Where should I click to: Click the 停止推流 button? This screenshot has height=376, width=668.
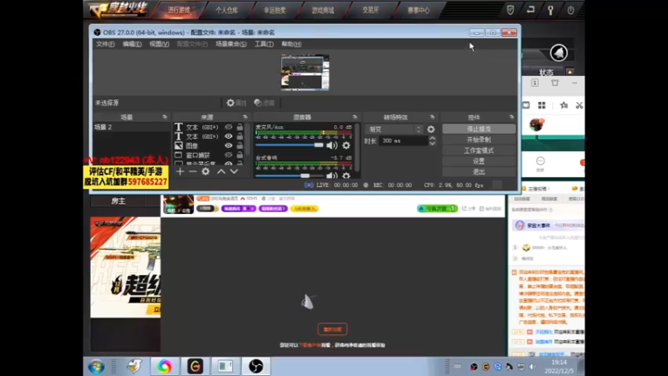(x=478, y=129)
